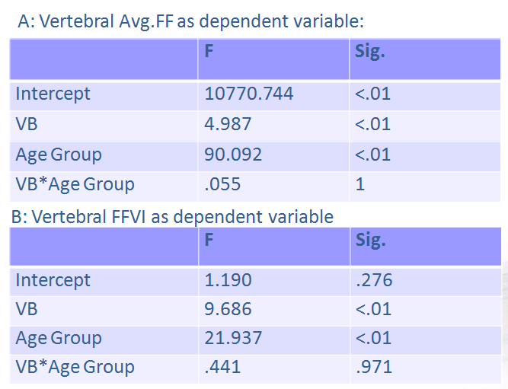Viewport: 508px width, 389px height.
Task: Select the VB row label in Table A
Action: (27, 124)
